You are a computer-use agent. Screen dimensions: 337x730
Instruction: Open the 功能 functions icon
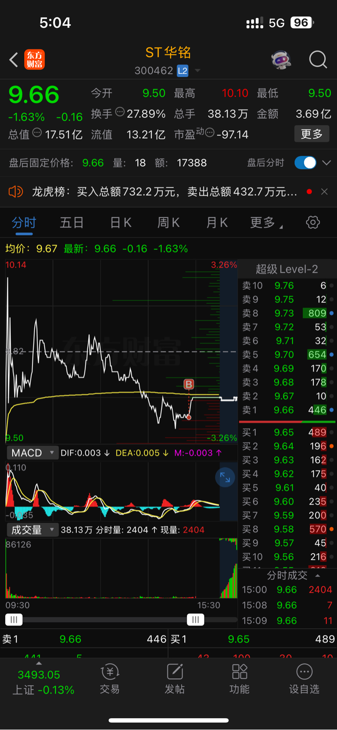point(240,679)
